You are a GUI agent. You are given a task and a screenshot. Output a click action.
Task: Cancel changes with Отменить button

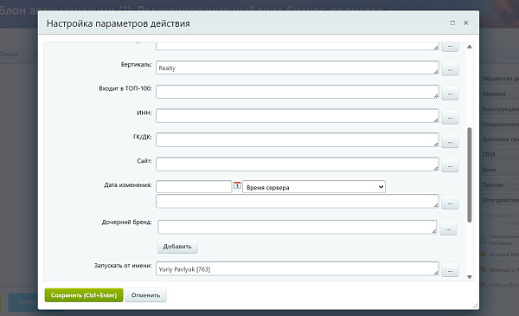click(145, 295)
